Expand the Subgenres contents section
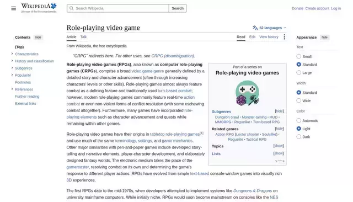This screenshot has height=202, width=353. click(x=12, y=68)
